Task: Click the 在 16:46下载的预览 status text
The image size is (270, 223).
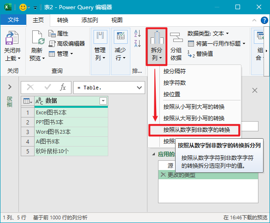Action: click(245, 217)
